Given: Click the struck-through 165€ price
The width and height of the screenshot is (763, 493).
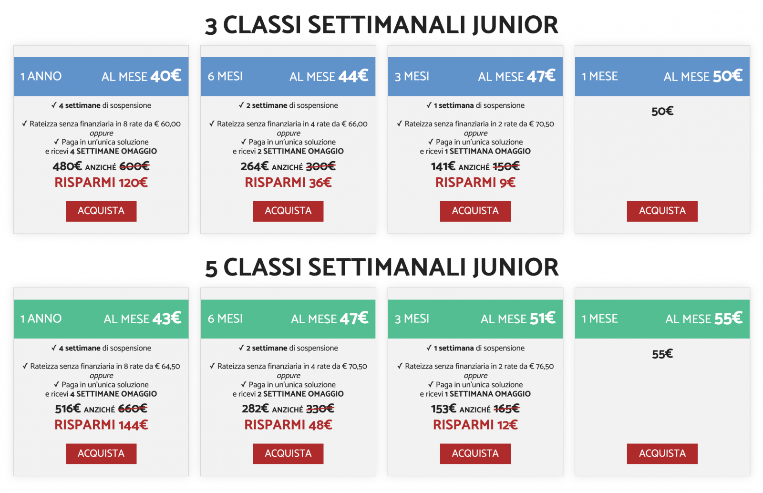Looking at the screenshot, I should pyautogui.click(x=506, y=409).
